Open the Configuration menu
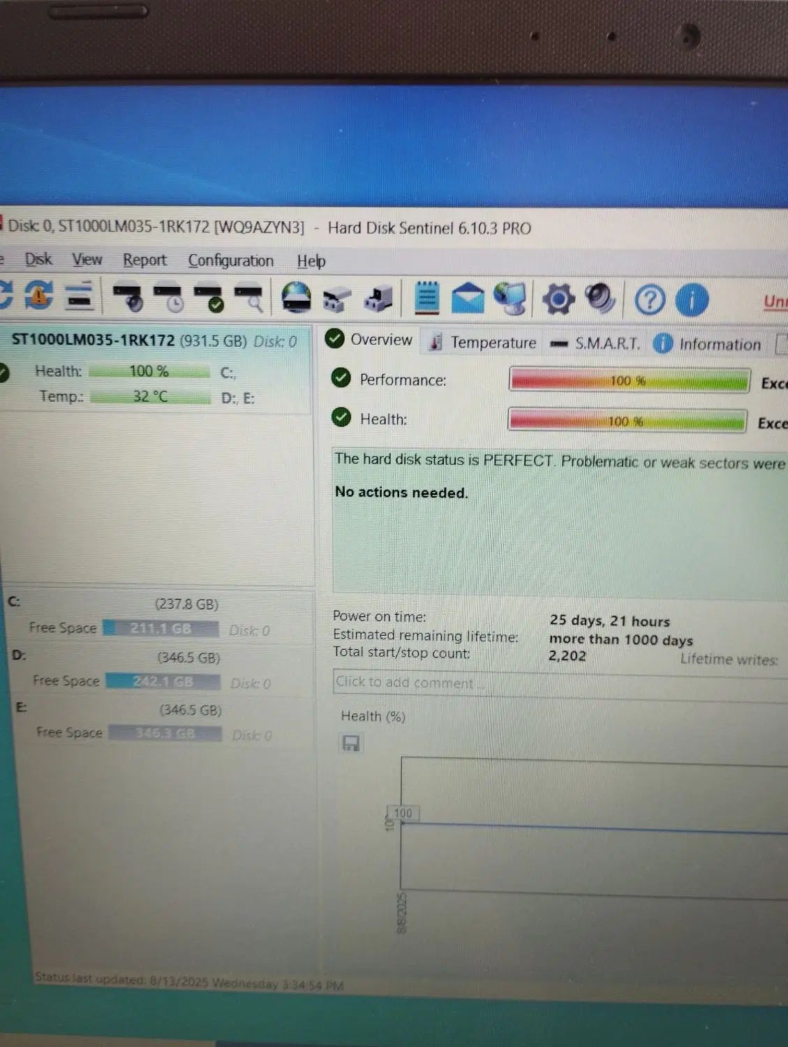This screenshot has height=1047, width=788. click(231, 261)
